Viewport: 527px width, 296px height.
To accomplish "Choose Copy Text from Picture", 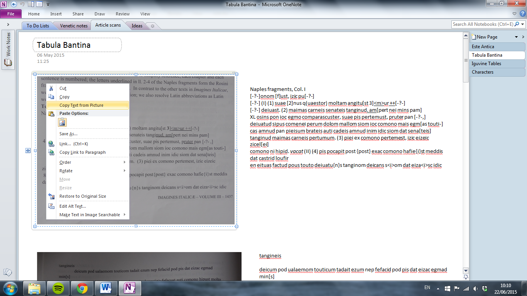I will click(81, 105).
